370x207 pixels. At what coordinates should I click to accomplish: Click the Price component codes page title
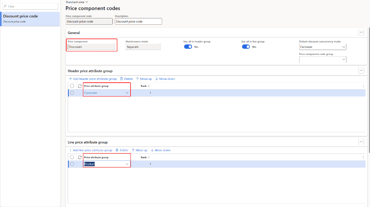coord(93,8)
